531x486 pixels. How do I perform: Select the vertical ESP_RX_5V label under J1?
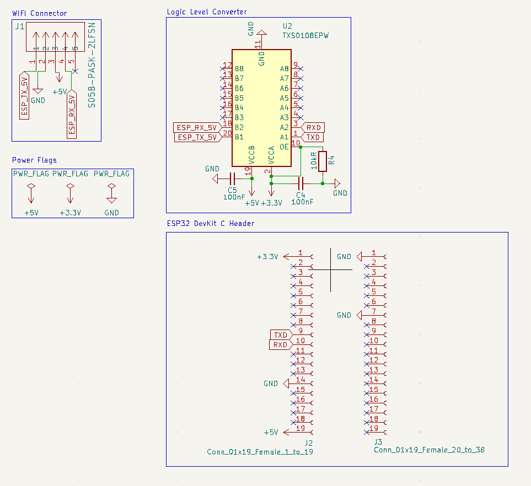pyautogui.click(x=72, y=114)
